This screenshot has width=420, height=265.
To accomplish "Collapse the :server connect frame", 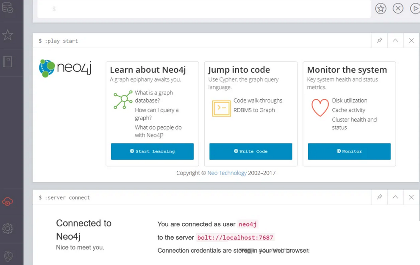I will pos(395,197).
